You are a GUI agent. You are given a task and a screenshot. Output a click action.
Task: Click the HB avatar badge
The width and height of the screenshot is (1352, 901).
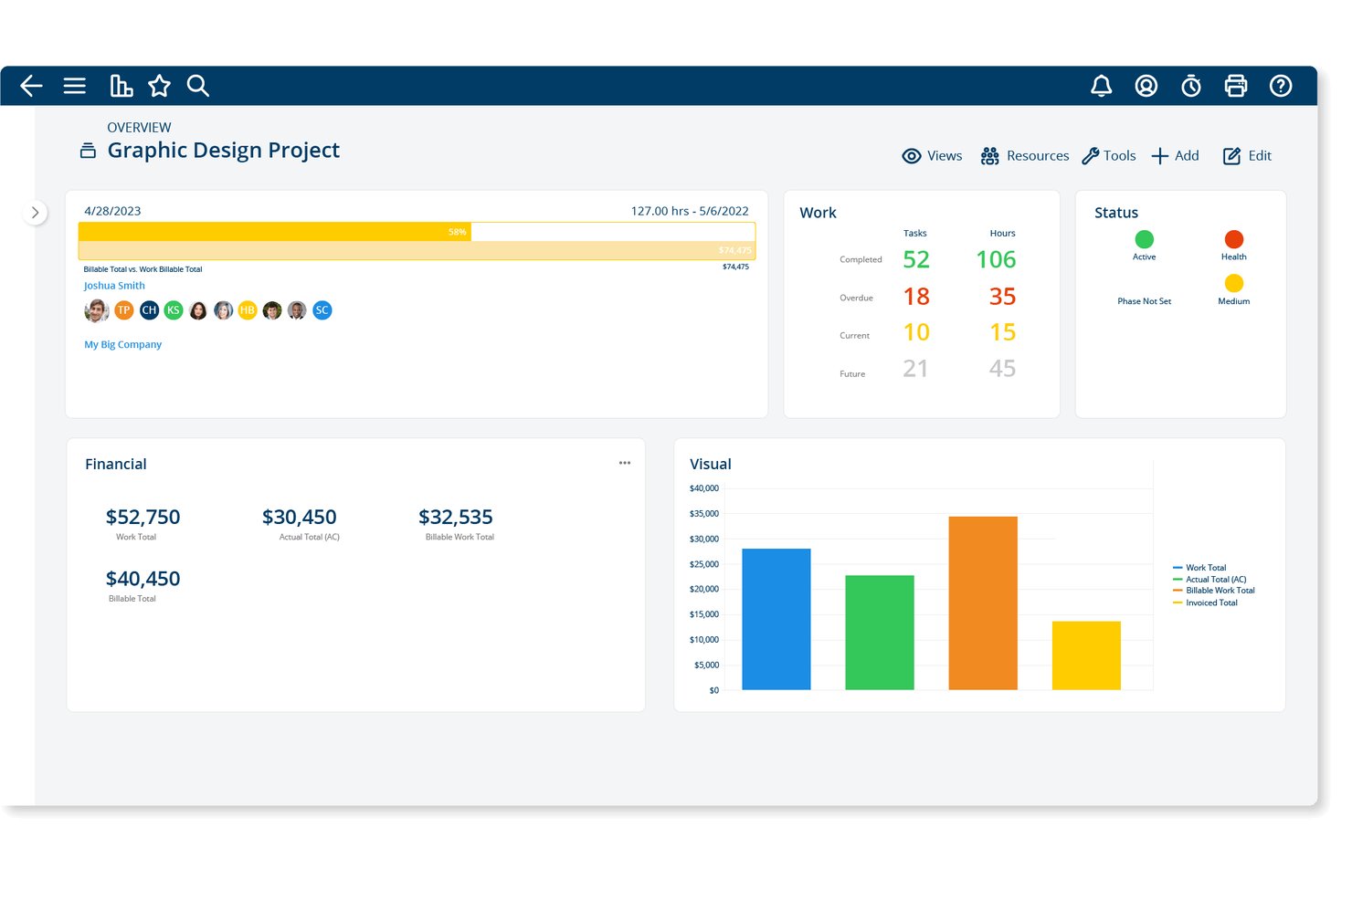pyautogui.click(x=248, y=310)
